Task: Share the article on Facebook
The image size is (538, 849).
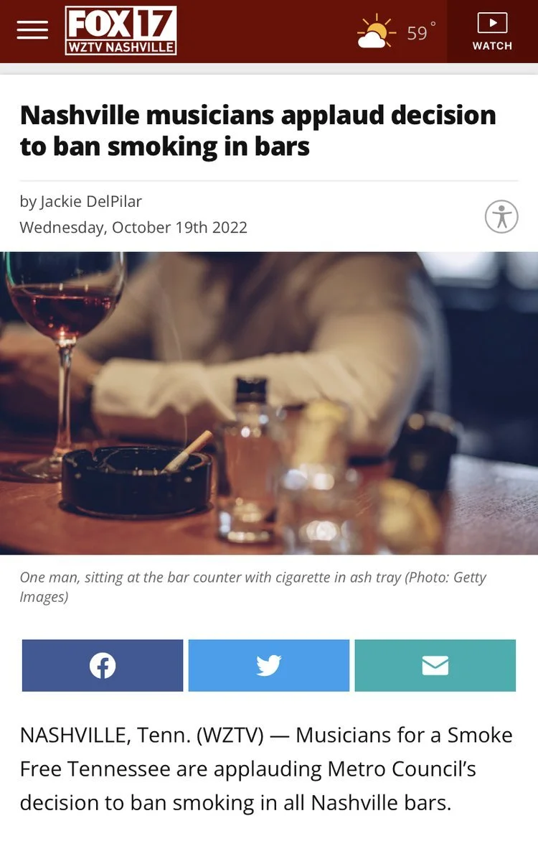Action: click(x=103, y=665)
